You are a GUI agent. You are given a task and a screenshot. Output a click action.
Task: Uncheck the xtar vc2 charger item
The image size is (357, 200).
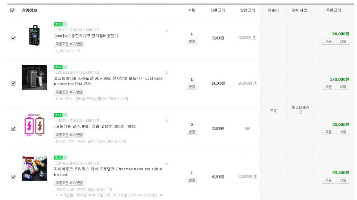[x=13, y=38]
